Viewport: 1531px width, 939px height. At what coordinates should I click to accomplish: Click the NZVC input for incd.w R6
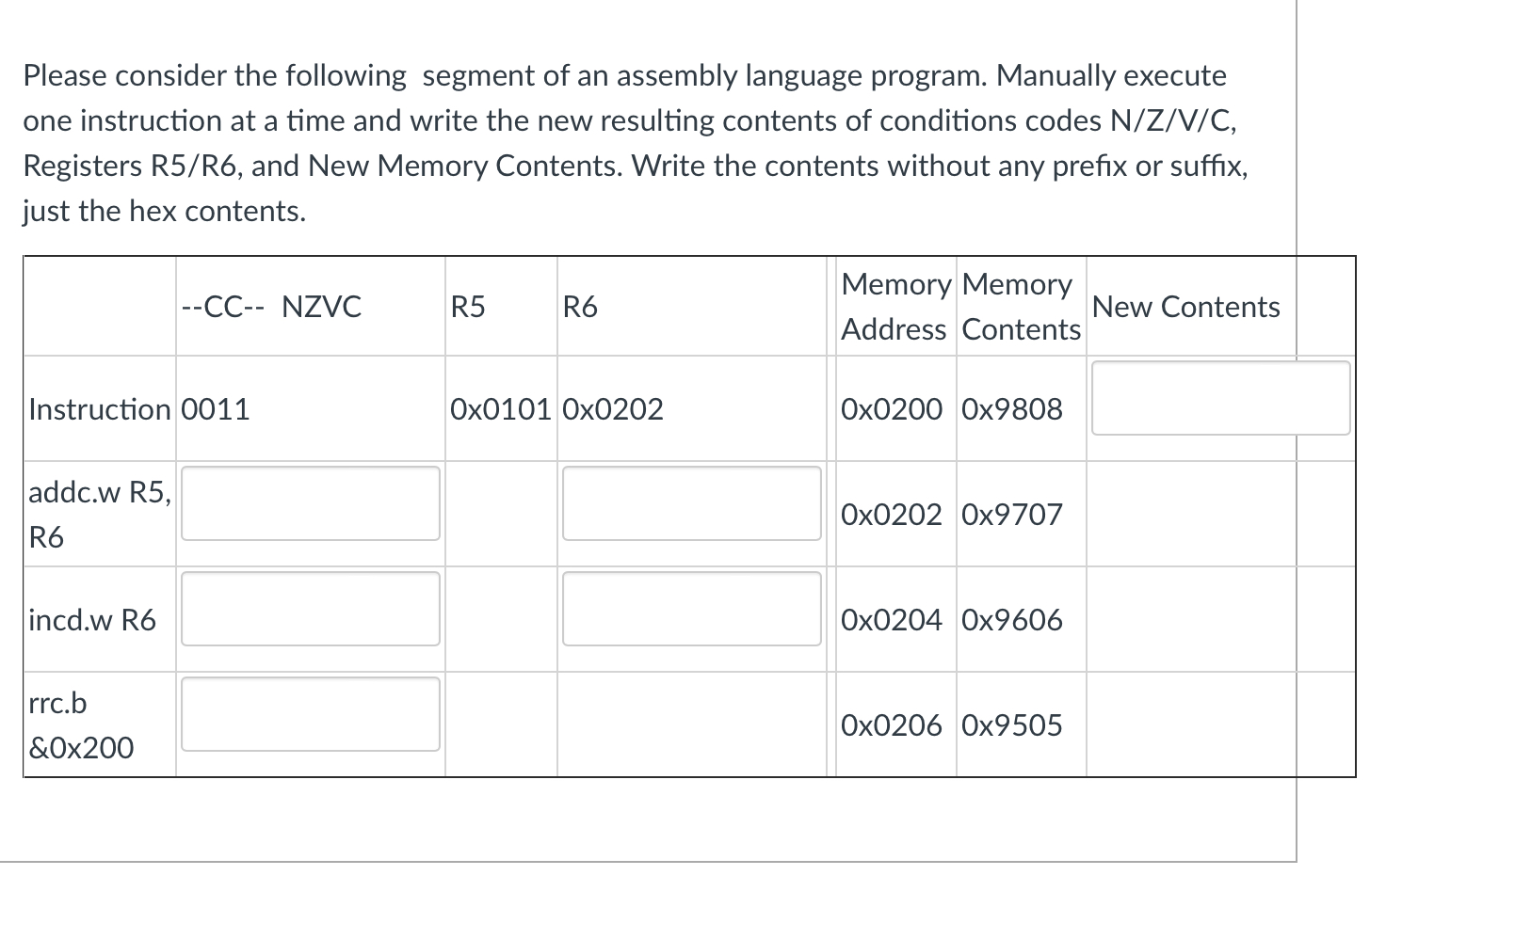311,610
